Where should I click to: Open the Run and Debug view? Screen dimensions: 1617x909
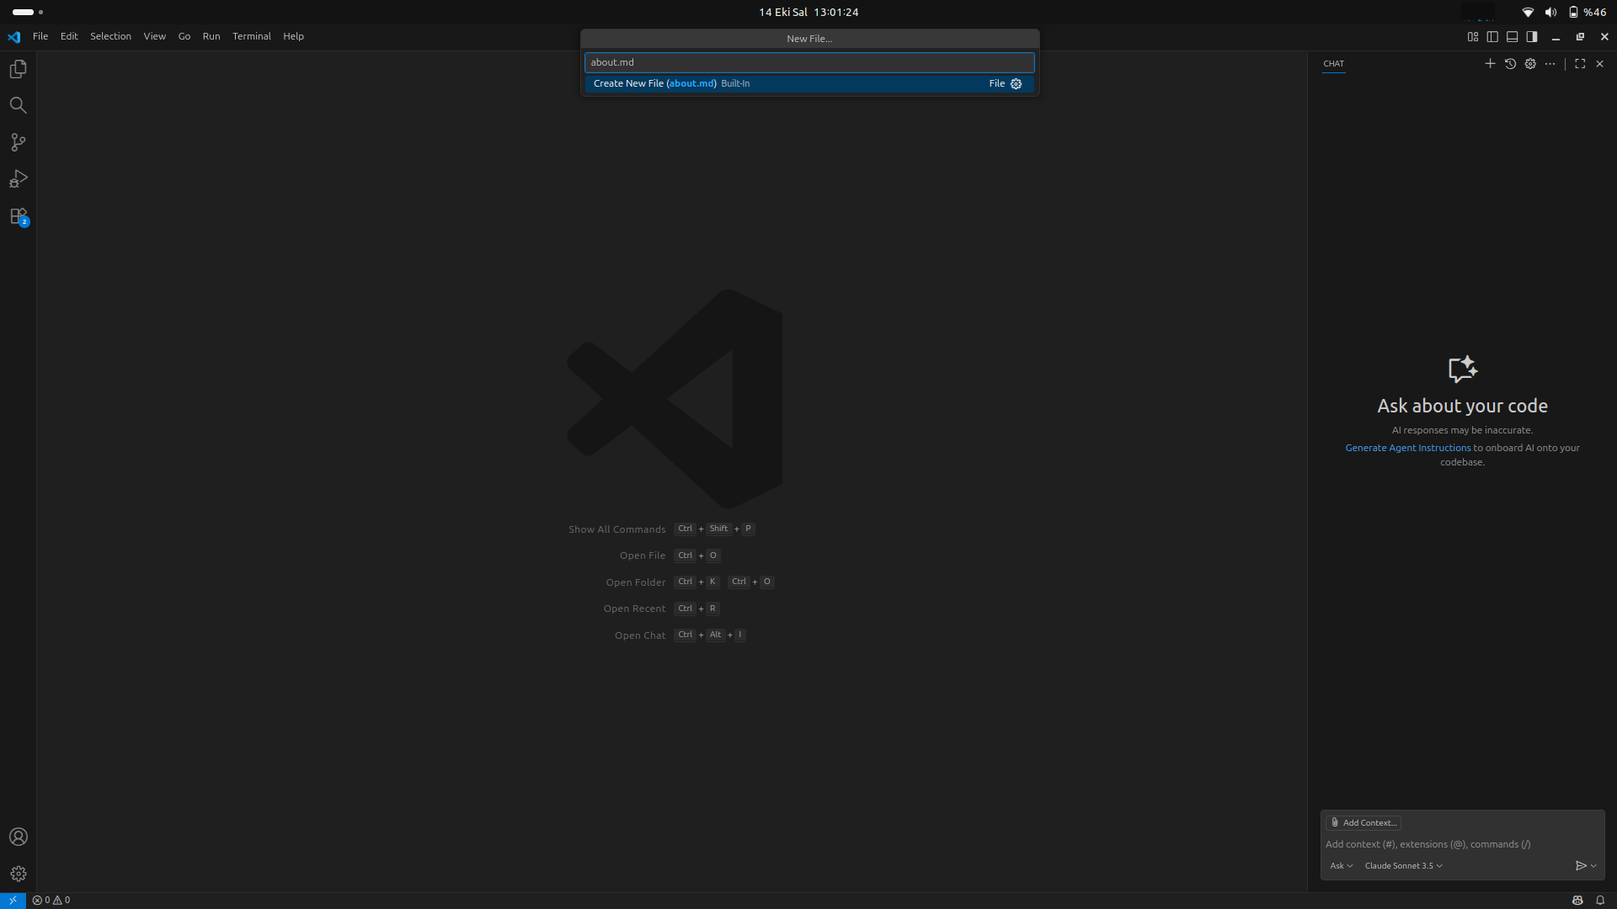(18, 179)
